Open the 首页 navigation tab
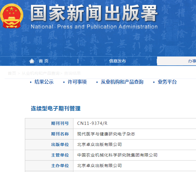 (44, 61)
